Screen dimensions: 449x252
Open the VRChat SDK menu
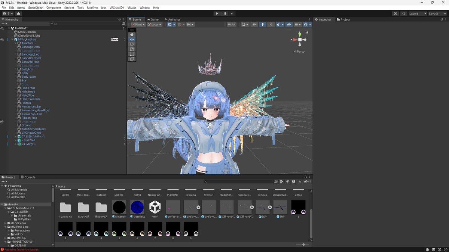[x=117, y=7]
